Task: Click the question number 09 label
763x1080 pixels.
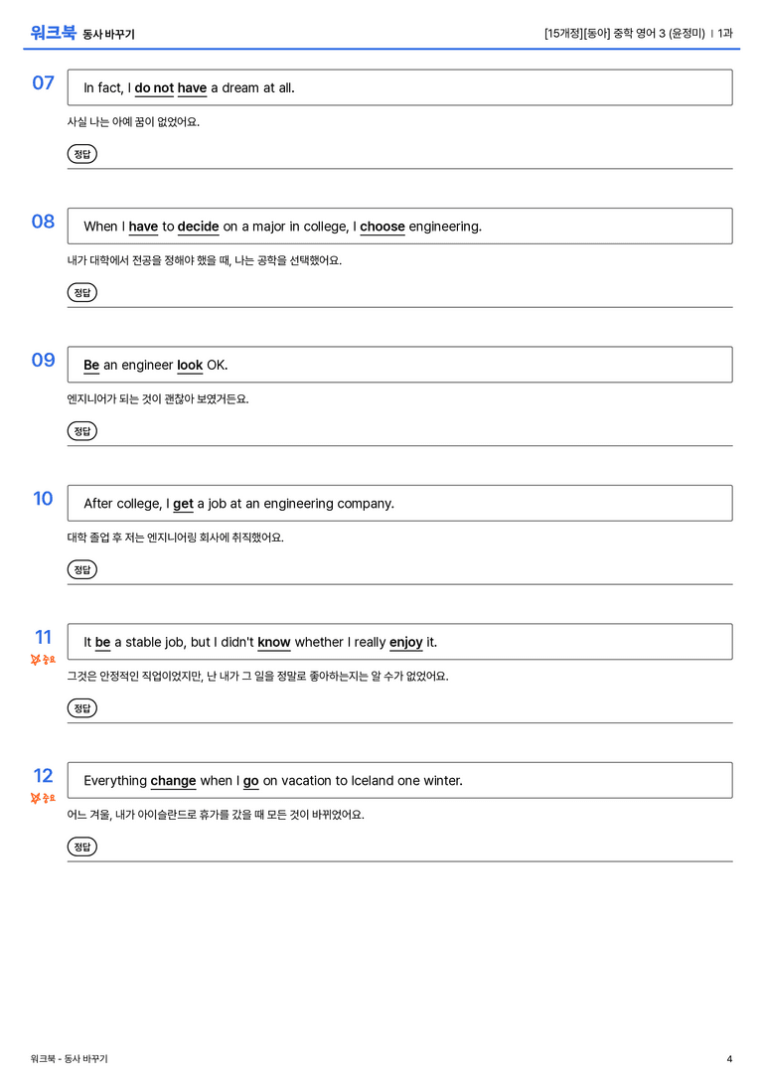Action: coord(44,360)
